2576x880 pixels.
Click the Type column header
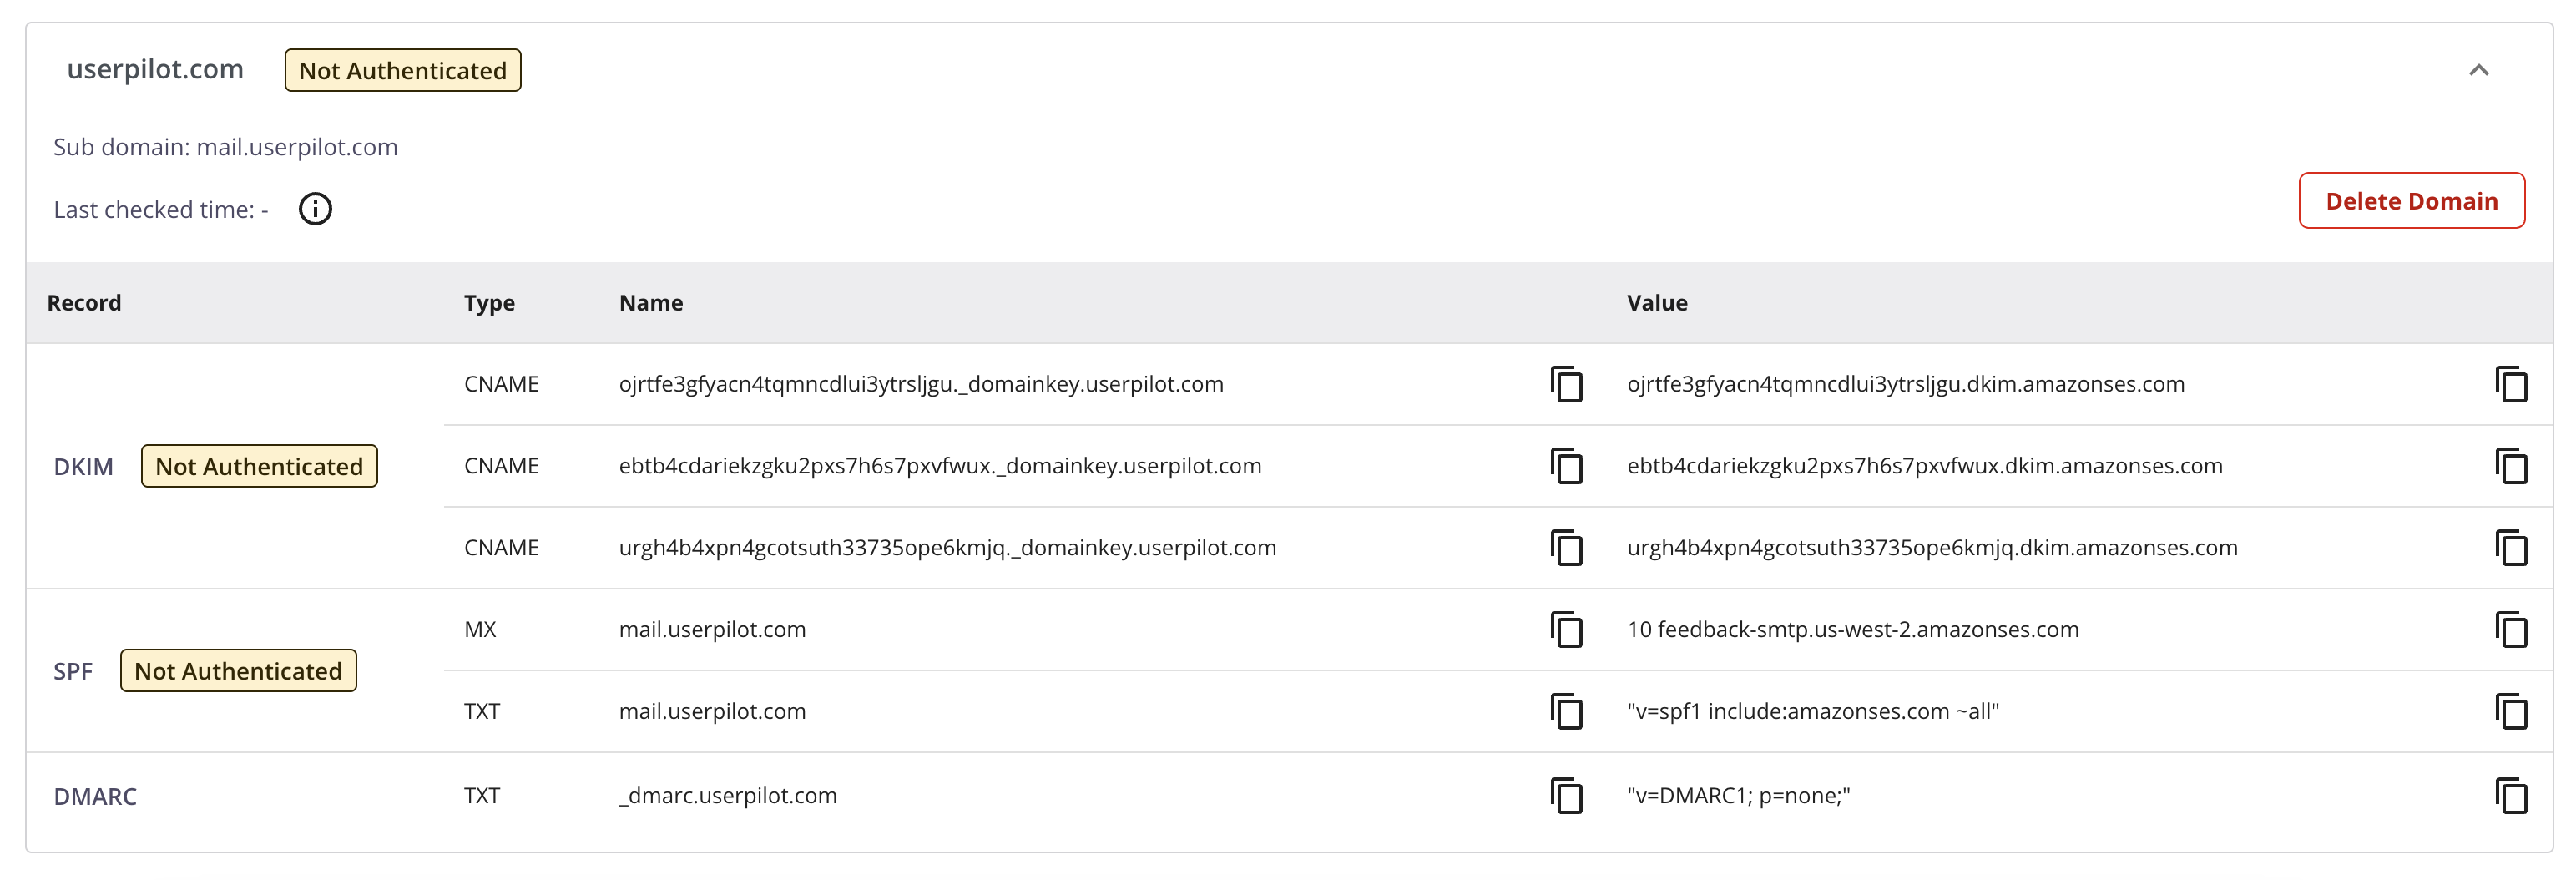click(x=489, y=303)
